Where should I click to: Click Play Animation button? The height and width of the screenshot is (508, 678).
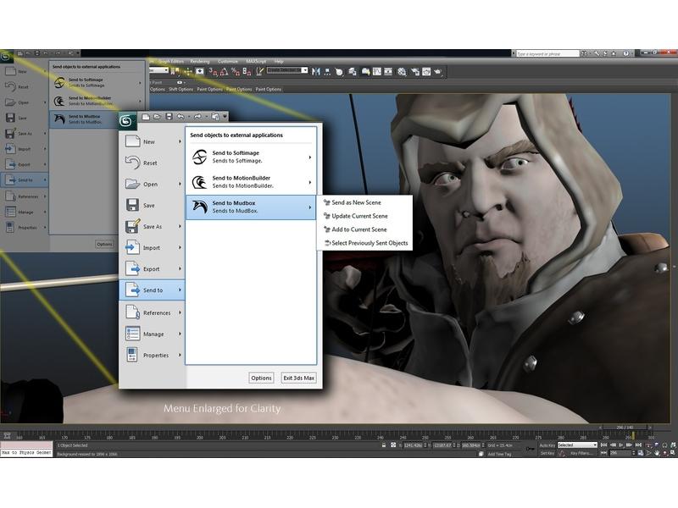pos(621,445)
